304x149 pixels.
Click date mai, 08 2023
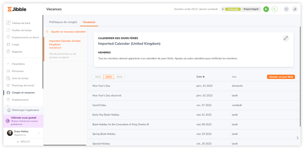[x=204, y=124]
